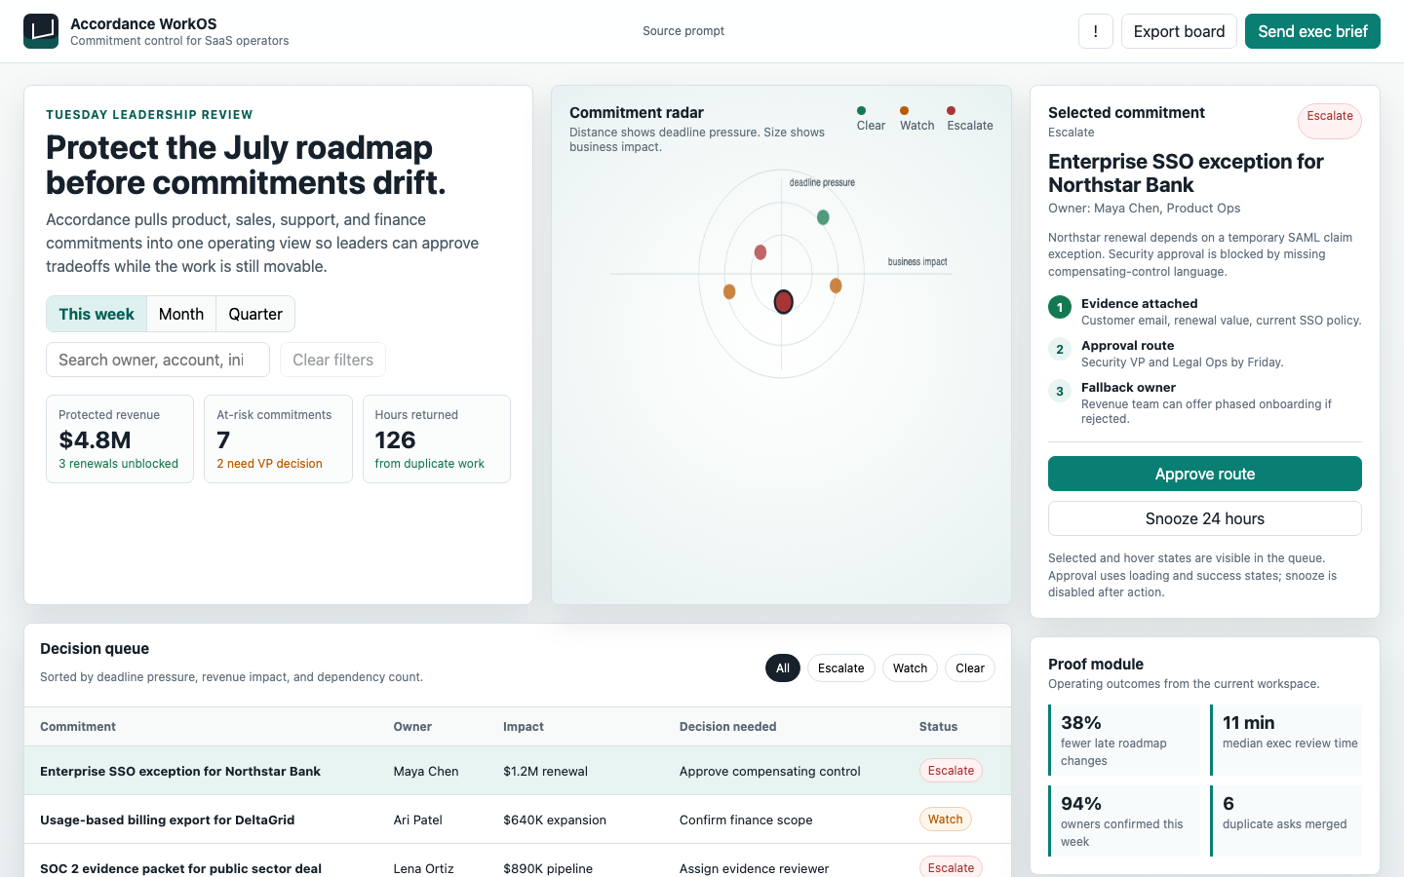Screen dimensions: 1404x877
Task: Select Enterprise SSO exception for Northstar Bank row
Action: (x=518, y=771)
